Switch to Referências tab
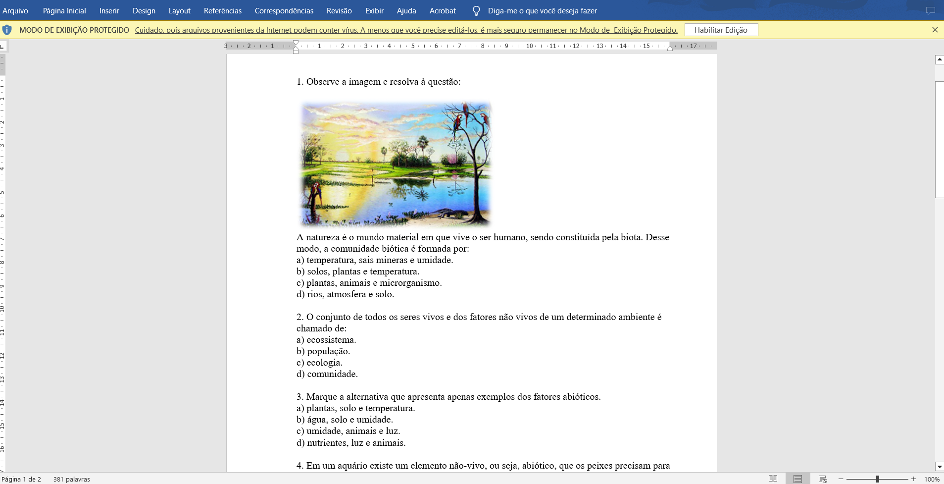The image size is (944, 484). pos(223,10)
